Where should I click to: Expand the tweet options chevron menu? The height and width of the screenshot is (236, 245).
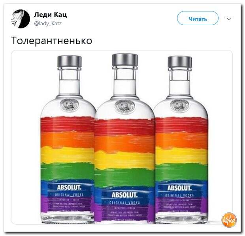click(228, 19)
